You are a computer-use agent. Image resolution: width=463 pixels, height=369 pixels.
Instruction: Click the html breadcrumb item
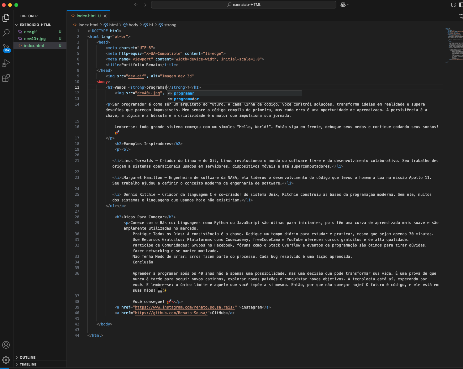pos(111,25)
